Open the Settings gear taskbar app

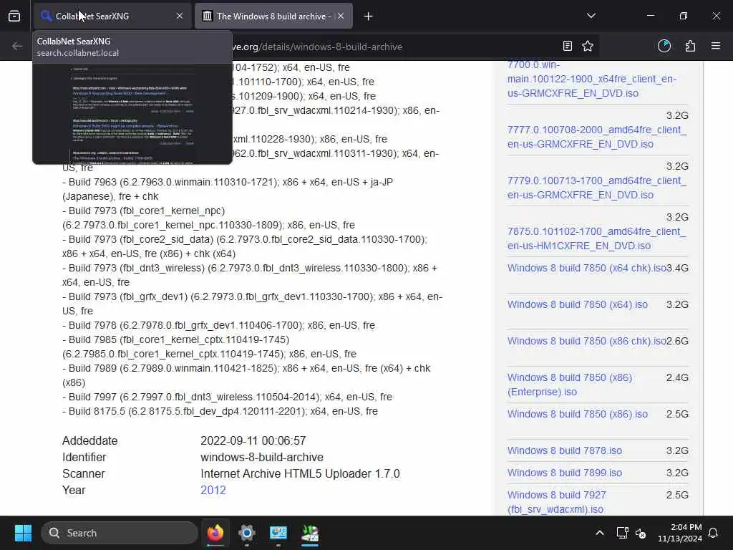(246, 533)
